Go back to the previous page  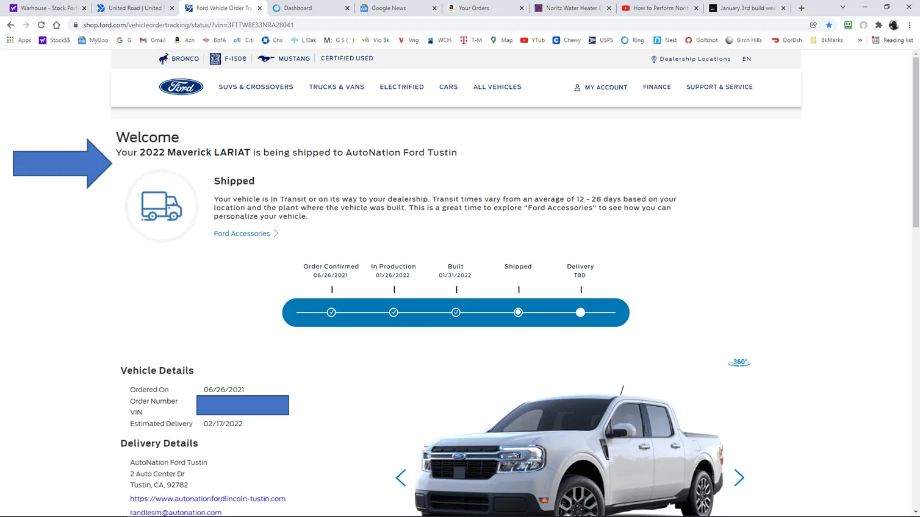point(10,25)
